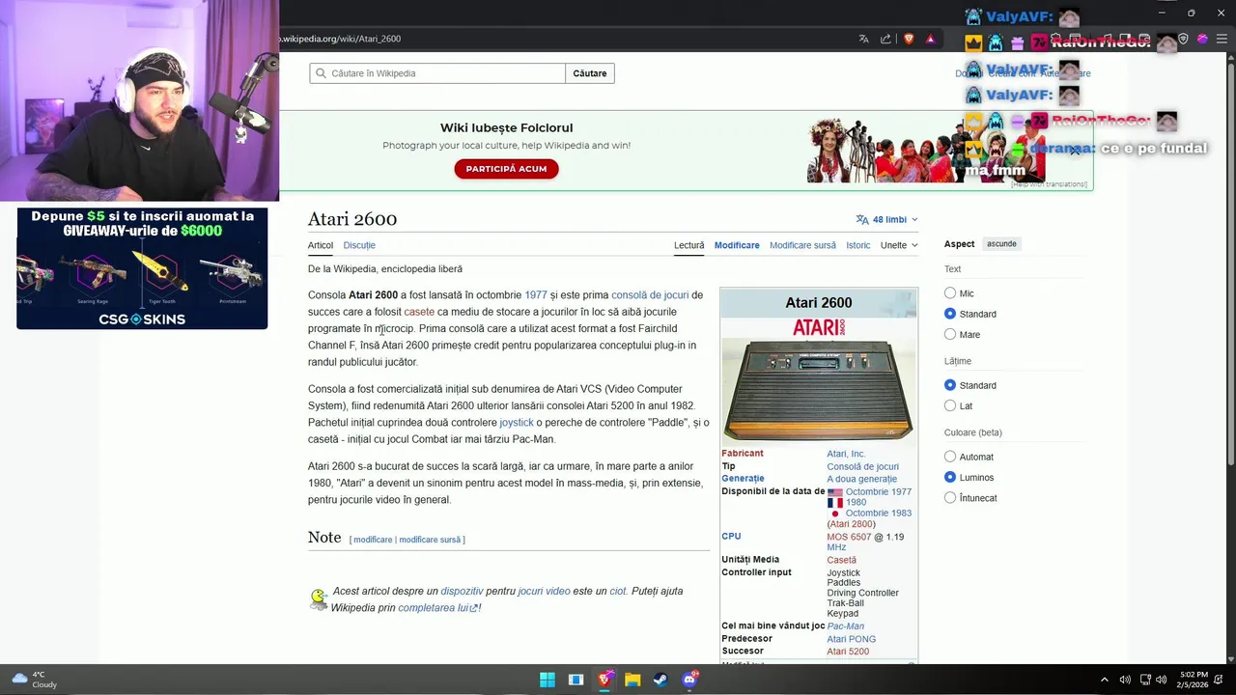The height and width of the screenshot is (695, 1236).
Task: Open File Explorer from taskbar
Action: tap(632, 680)
